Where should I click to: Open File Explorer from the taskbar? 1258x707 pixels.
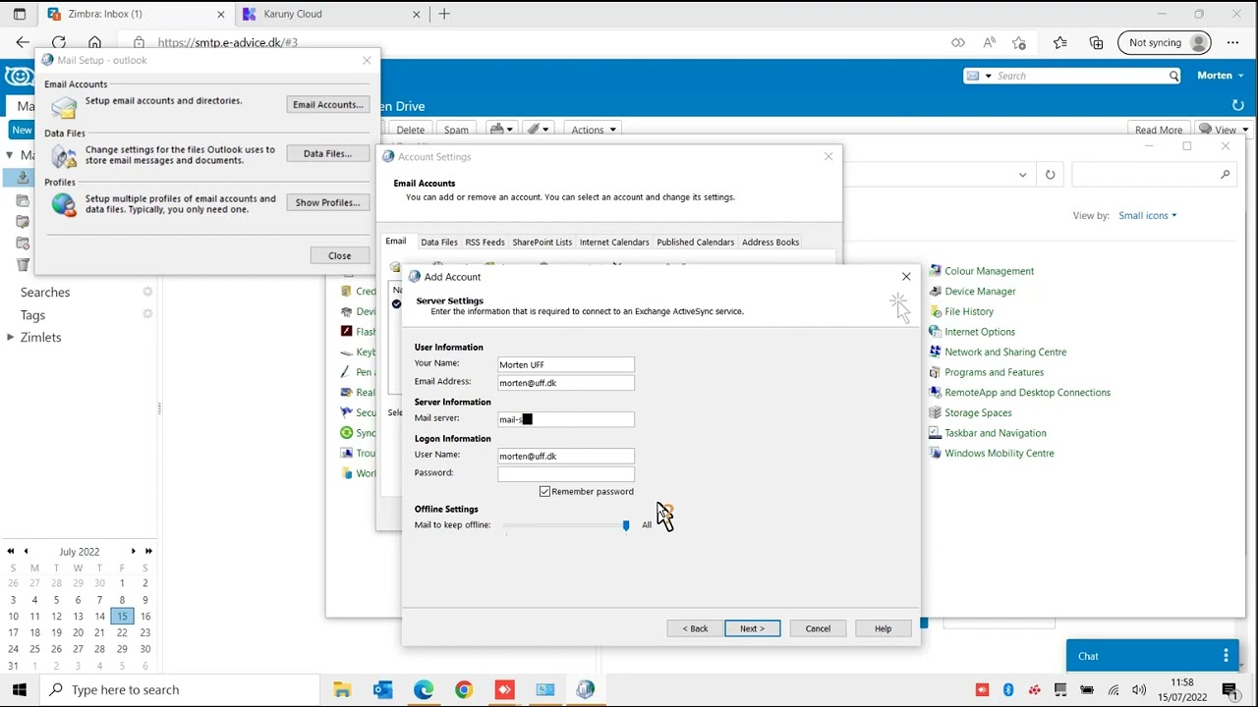(342, 689)
